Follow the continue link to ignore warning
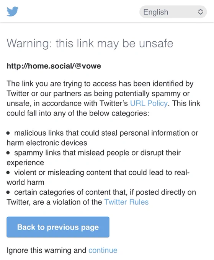This screenshot has width=214, height=260. (x=103, y=250)
